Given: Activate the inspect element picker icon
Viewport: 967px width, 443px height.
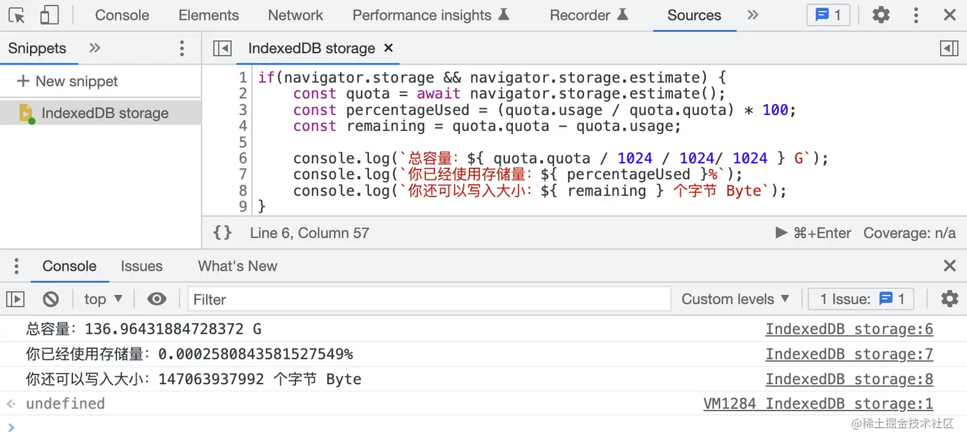Looking at the screenshot, I should pos(17,15).
